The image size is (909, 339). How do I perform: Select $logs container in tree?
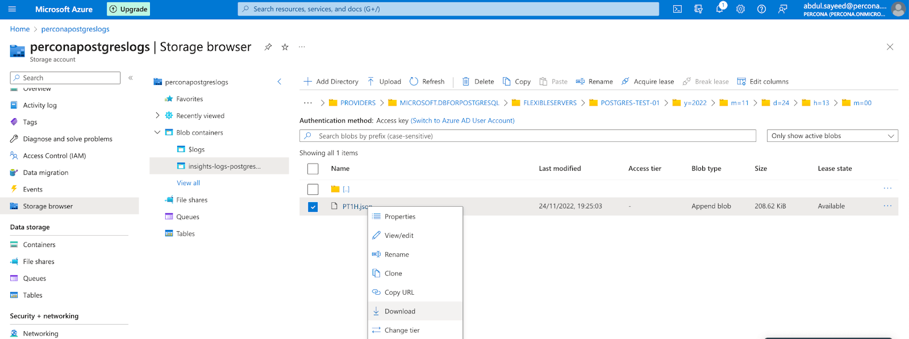coord(197,149)
